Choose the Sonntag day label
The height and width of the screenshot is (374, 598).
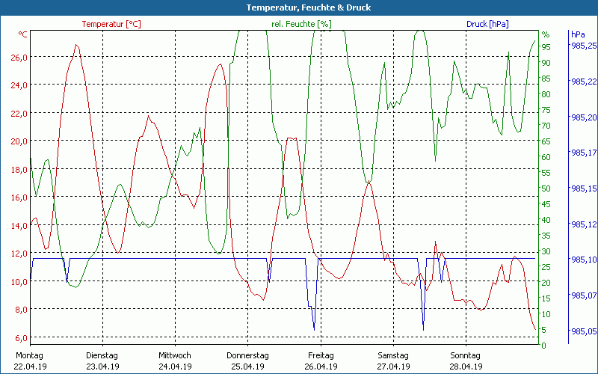click(465, 355)
